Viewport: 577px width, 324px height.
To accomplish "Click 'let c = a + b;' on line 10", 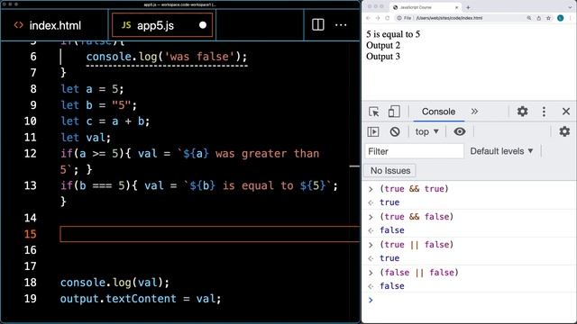I will point(105,121).
